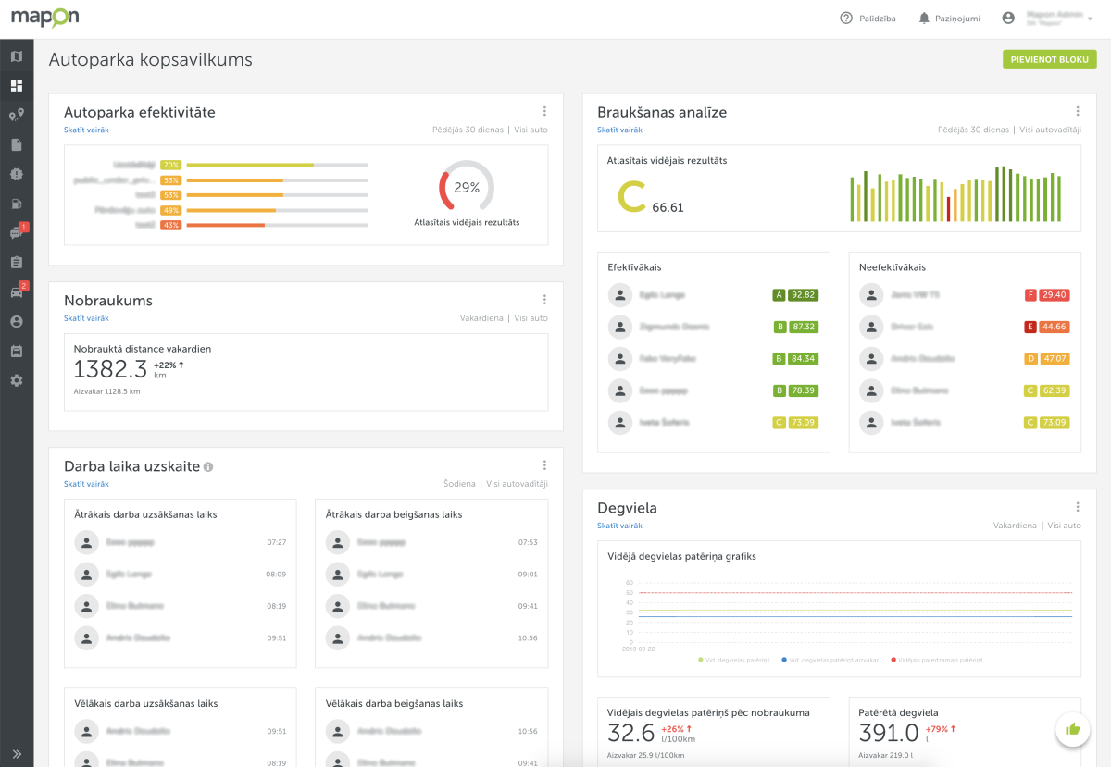Open the car icon with badge 2
Viewport: 1111px width, 767px height.
[x=17, y=292]
